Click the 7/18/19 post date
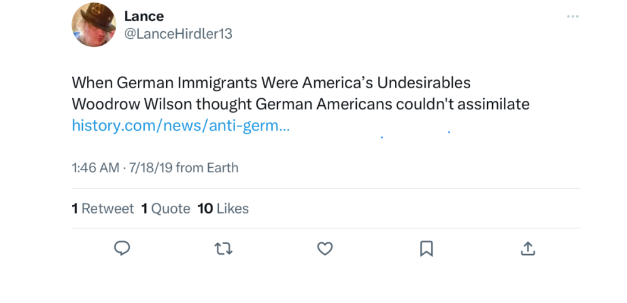The height and width of the screenshot is (303, 627). click(150, 168)
